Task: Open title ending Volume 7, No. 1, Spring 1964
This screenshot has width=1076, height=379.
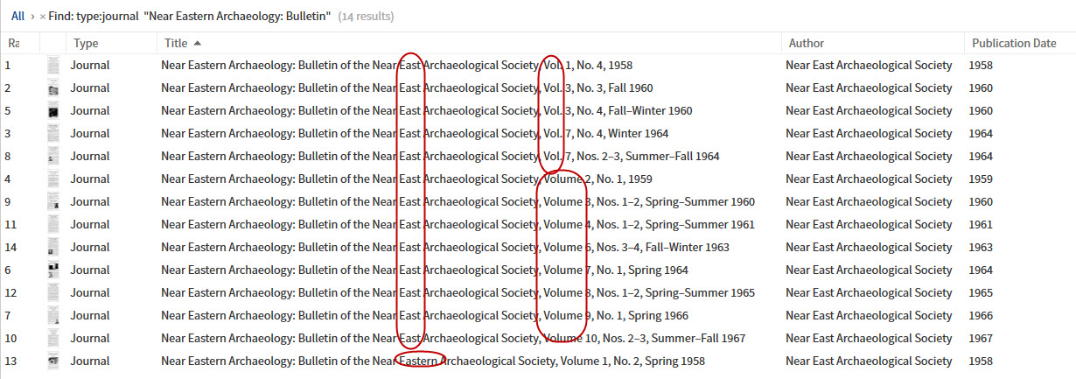Action: pyautogui.click(x=424, y=270)
